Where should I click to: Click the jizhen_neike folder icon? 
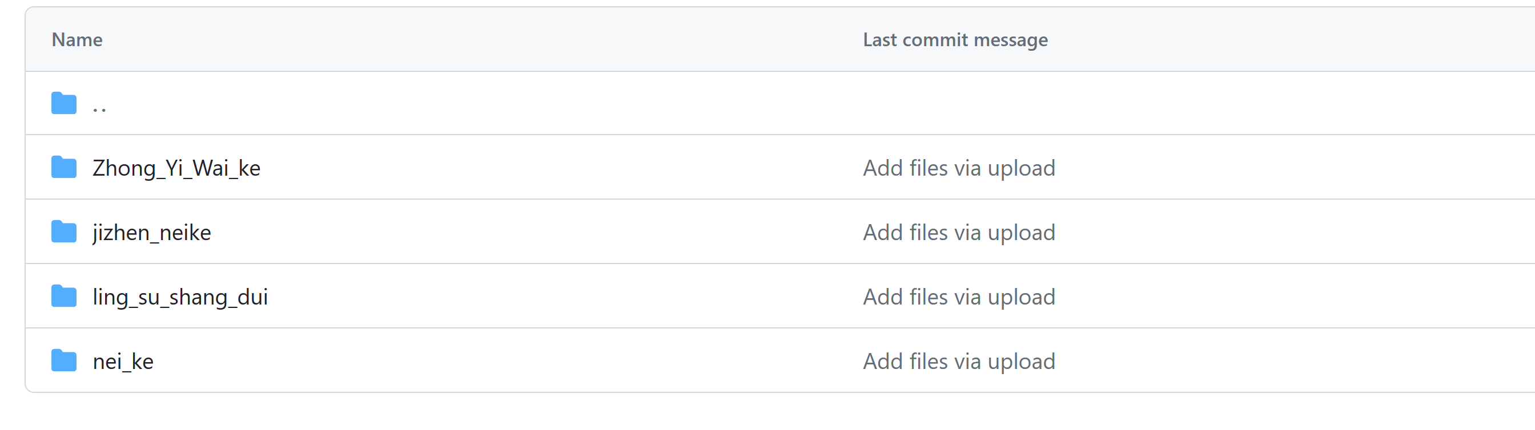tap(64, 232)
